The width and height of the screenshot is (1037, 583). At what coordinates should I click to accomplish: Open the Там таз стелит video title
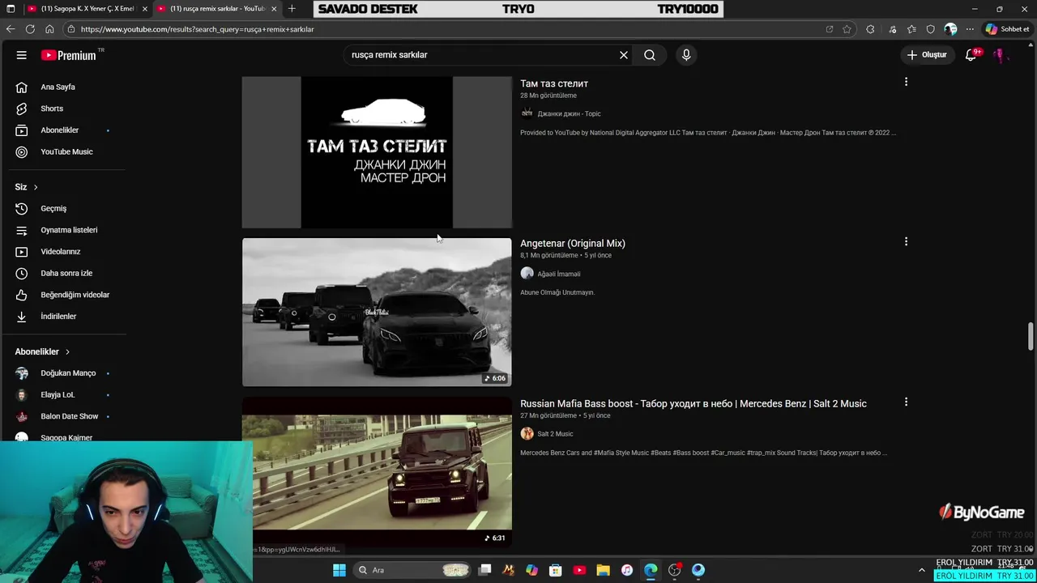point(554,83)
